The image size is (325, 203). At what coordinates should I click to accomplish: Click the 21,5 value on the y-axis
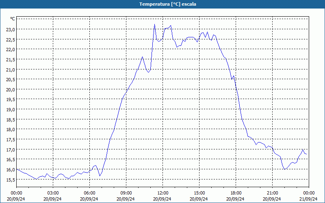point(11,60)
